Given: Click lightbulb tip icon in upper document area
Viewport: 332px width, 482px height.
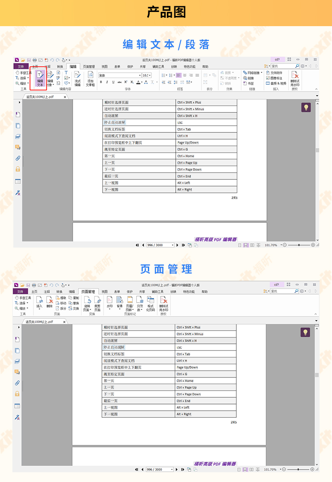Looking at the screenshot, I should click(x=306, y=107).
